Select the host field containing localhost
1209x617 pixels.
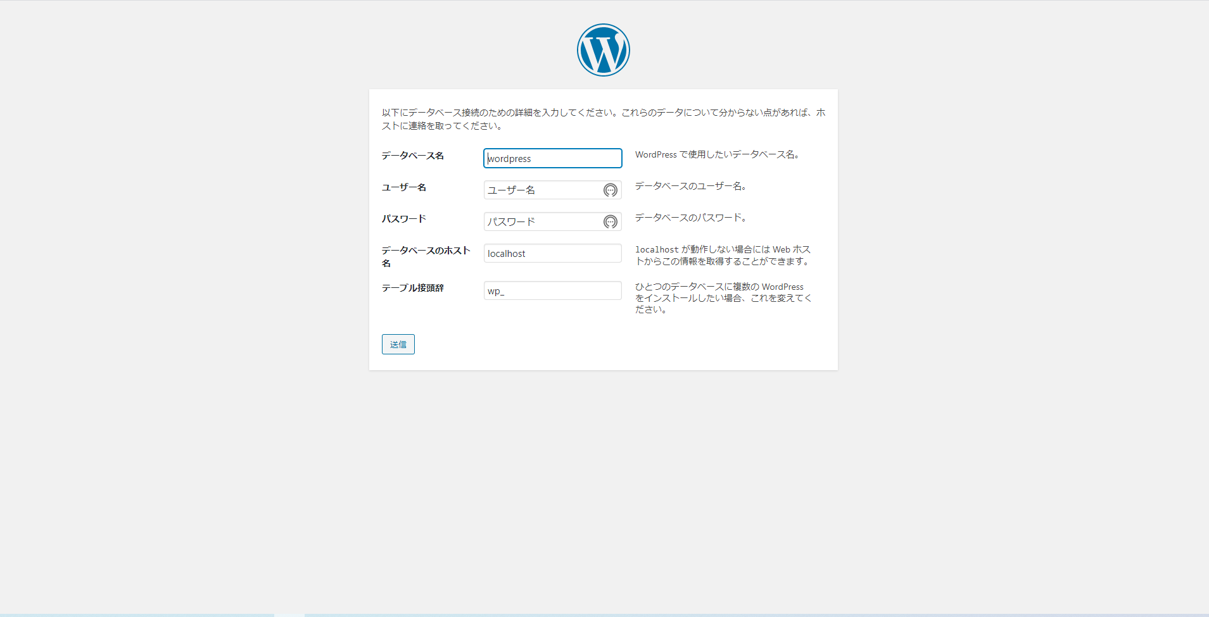pyautogui.click(x=552, y=253)
